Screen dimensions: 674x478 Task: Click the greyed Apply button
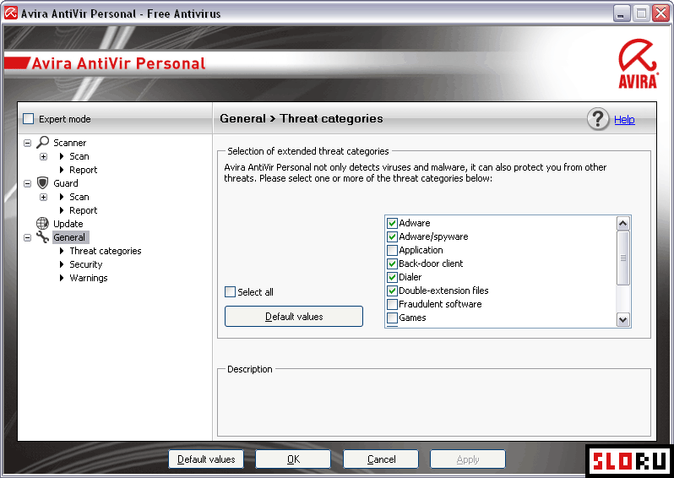pyautogui.click(x=468, y=459)
